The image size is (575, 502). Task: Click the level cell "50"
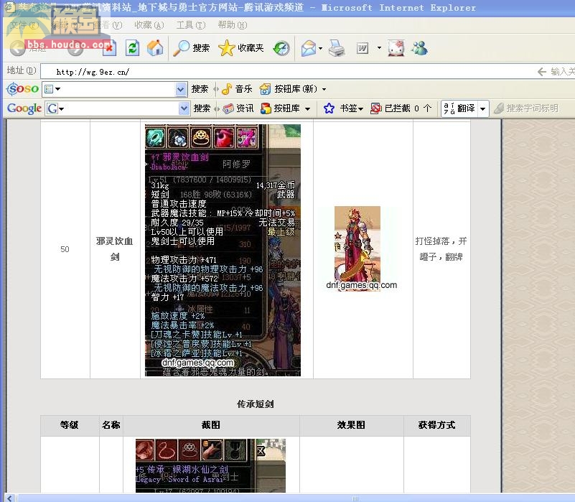click(x=65, y=249)
